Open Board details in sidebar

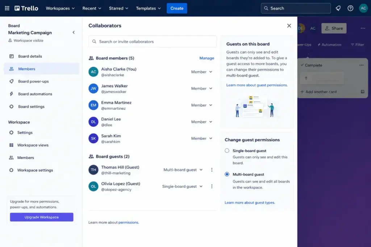click(42, 56)
